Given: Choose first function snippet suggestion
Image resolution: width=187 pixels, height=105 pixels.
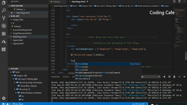Looking at the screenshot, I should pos(108,64).
